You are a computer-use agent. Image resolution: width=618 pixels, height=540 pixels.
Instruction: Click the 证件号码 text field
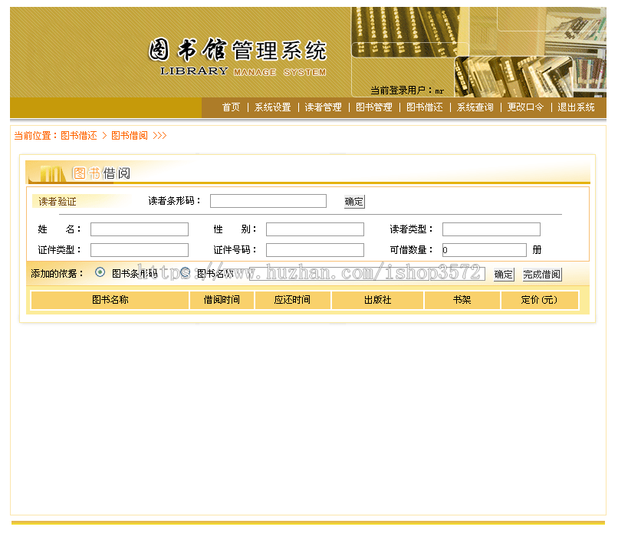pyautogui.click(x=315, y=250)
